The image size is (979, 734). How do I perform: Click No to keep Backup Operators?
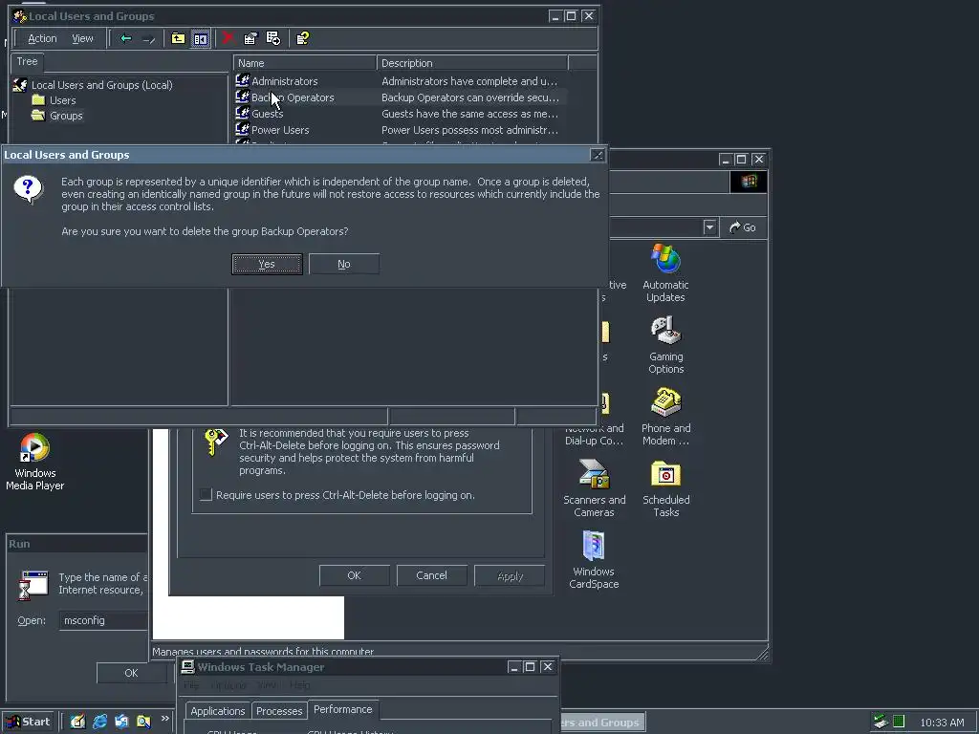pyautogui.click(x=344, y=264)
